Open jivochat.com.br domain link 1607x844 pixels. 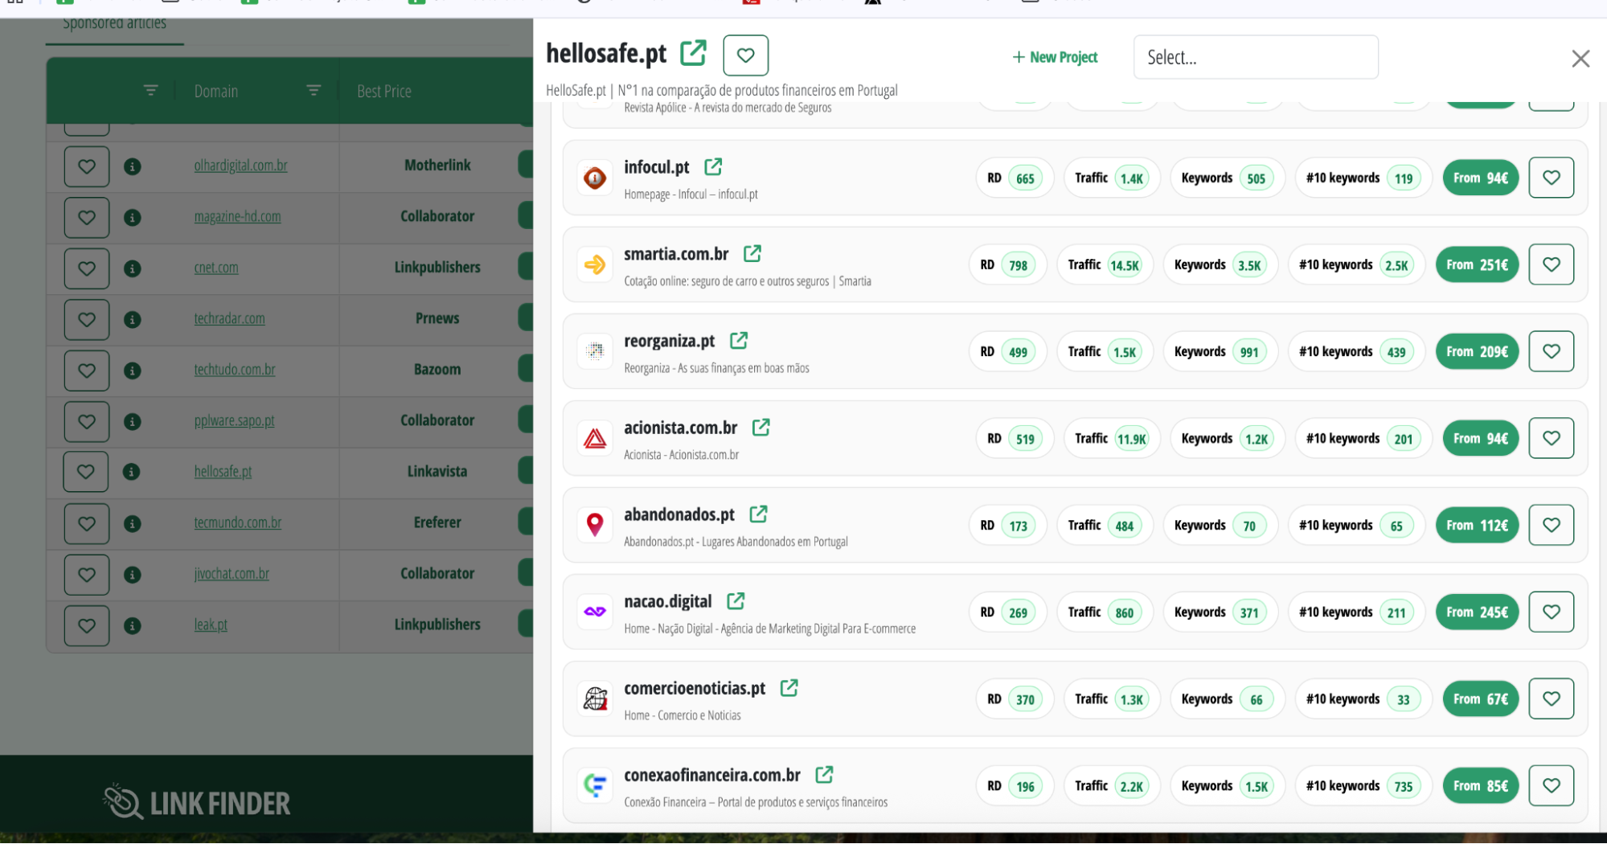pos(232,574)
